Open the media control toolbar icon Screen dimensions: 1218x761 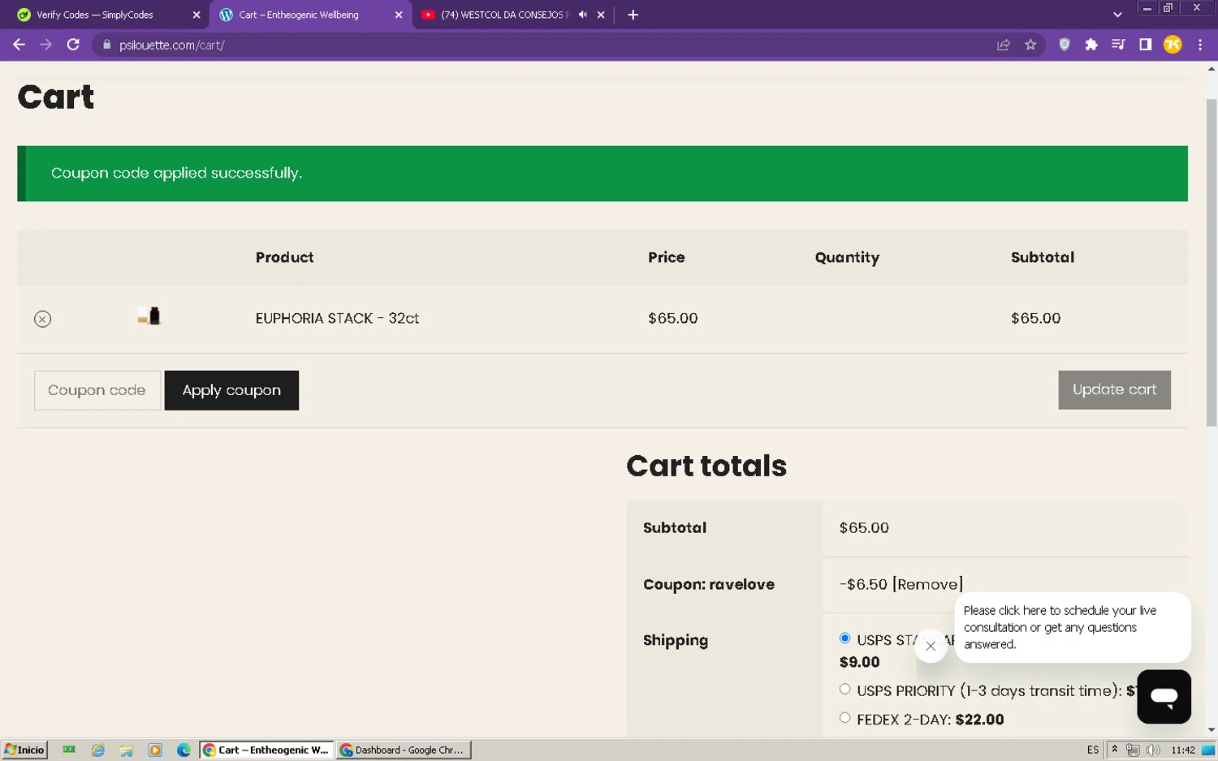pos(1118,45)
